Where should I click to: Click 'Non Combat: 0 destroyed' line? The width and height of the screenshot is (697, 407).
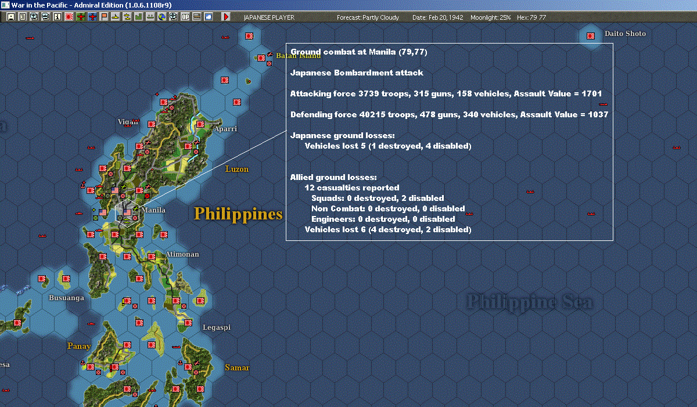click(x=388, y=208)
